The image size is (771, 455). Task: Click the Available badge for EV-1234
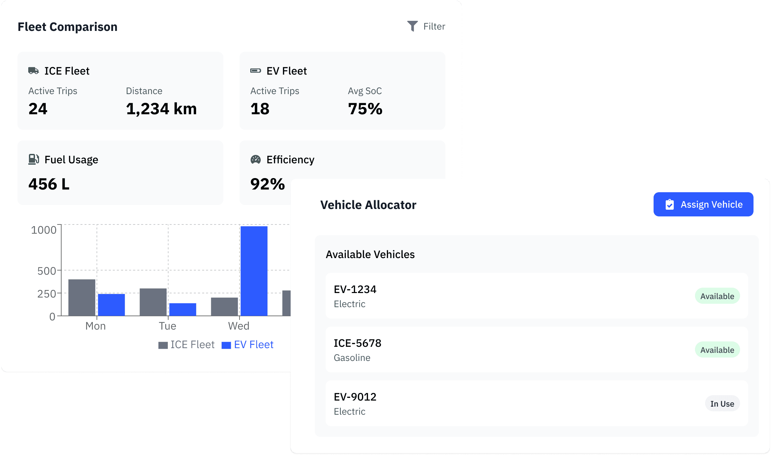pyautogui.click(x=717, y=296)
